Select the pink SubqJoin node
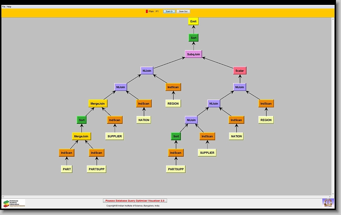This screenshot has width=341, height=215. click(193, 54)
